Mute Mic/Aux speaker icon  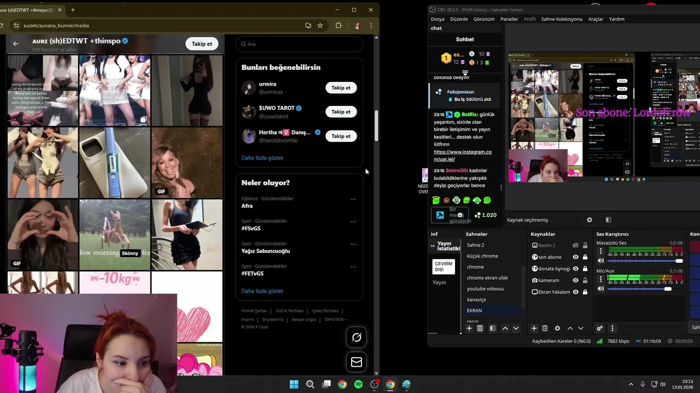600,289
